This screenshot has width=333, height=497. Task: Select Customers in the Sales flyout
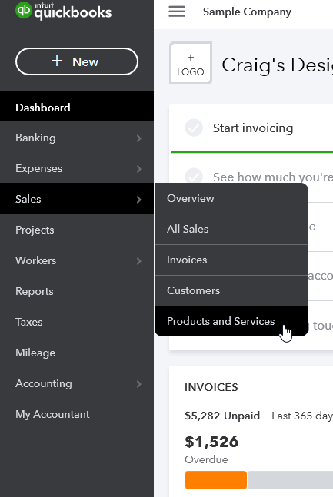(231, 290)
